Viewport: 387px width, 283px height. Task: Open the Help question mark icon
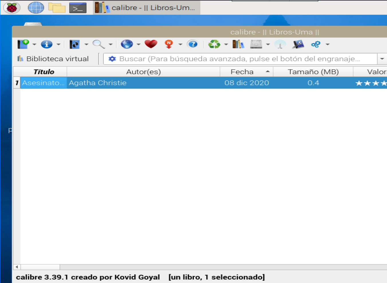click(193, 44)
